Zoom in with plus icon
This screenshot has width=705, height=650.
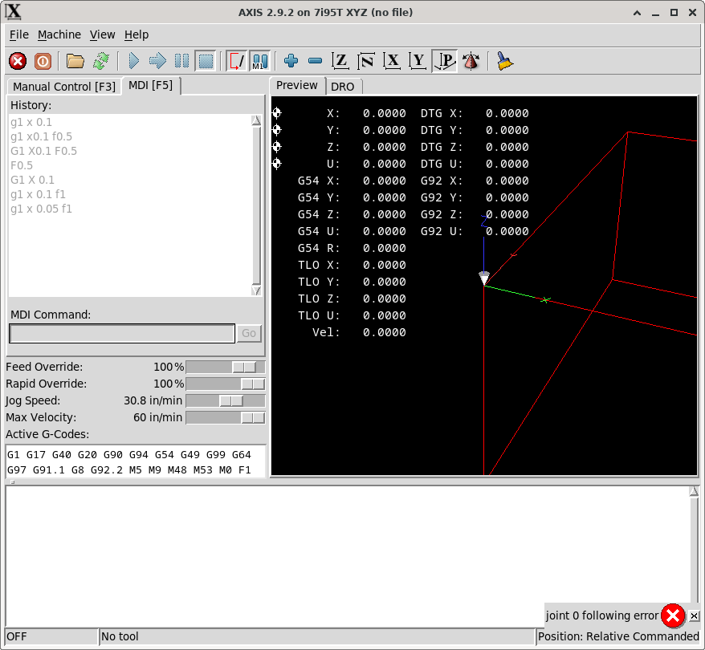tap(291, 61)
